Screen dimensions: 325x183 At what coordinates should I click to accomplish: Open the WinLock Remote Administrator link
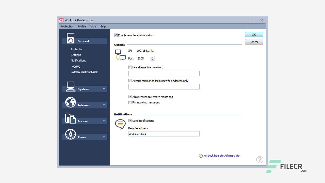click(222, 156)
